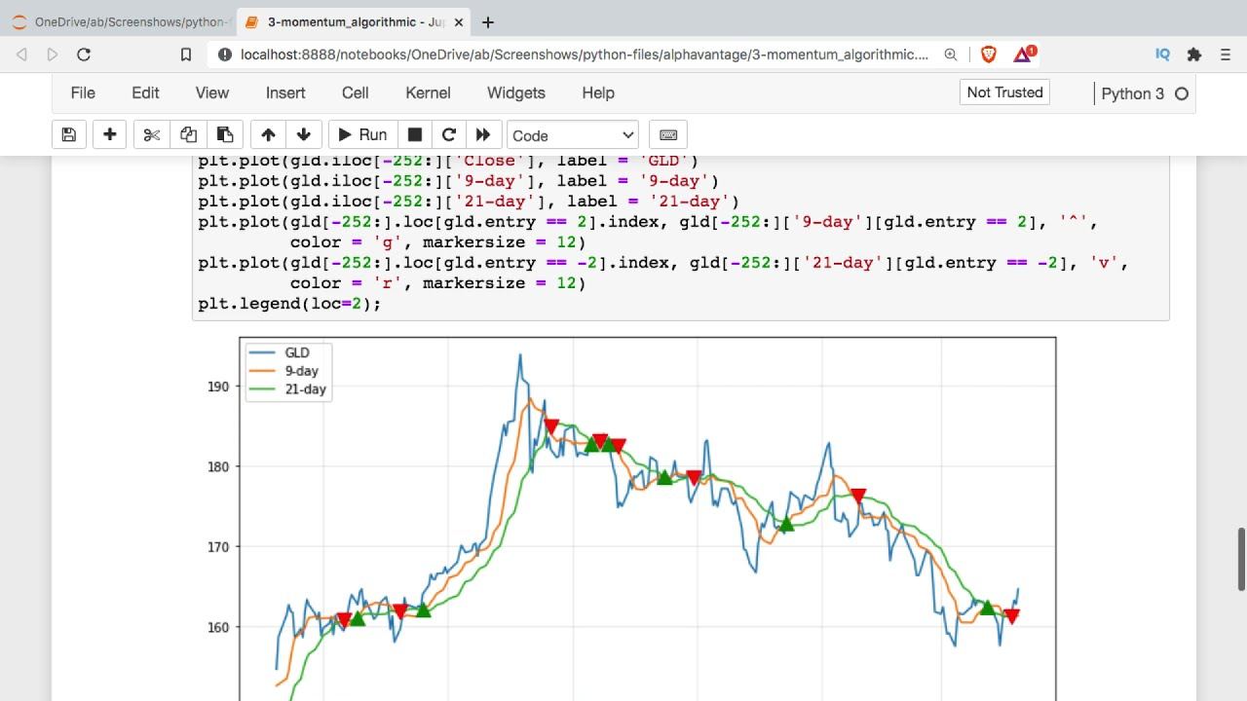
Task: Open the File menu
Action: (x=83, y=92)
